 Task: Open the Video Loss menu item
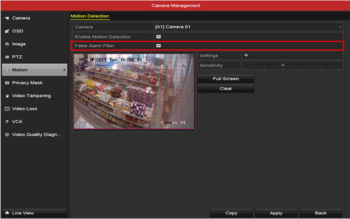pos(34,109)
